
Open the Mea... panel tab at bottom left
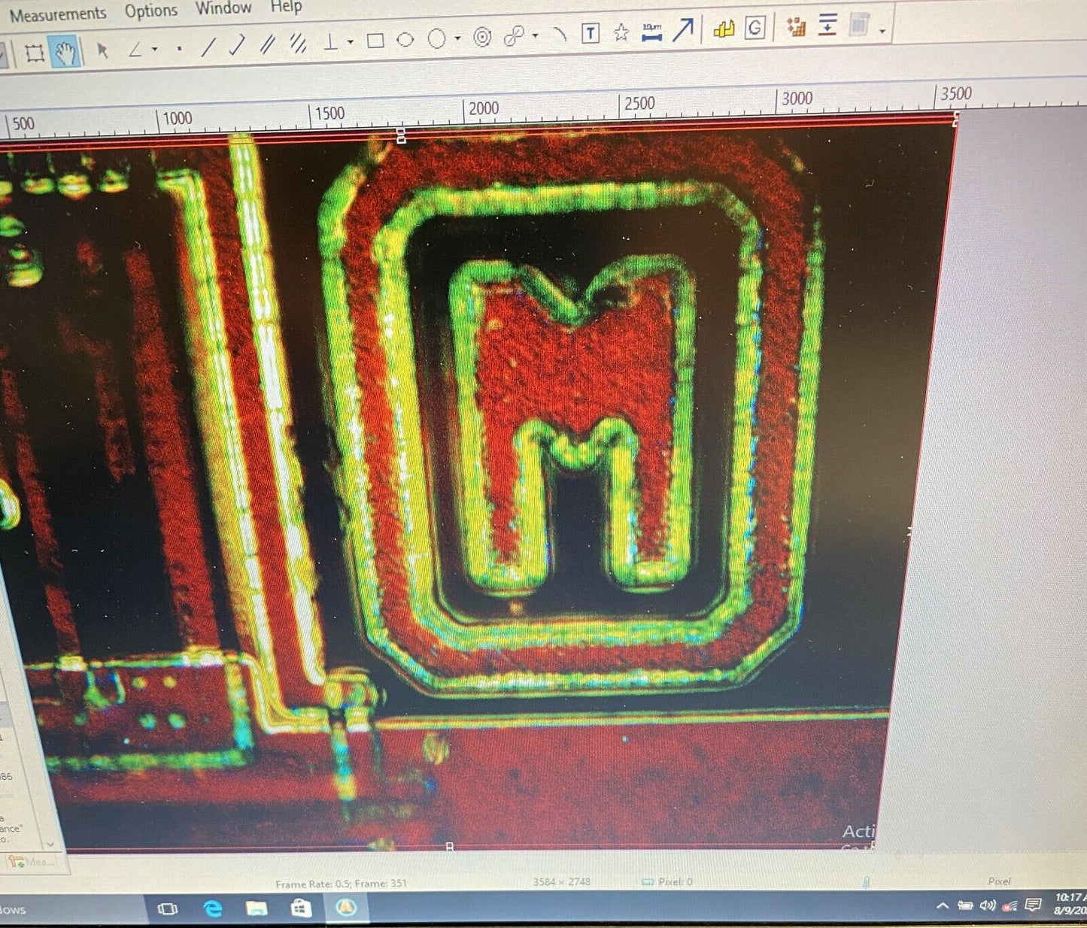pos(32,862)
